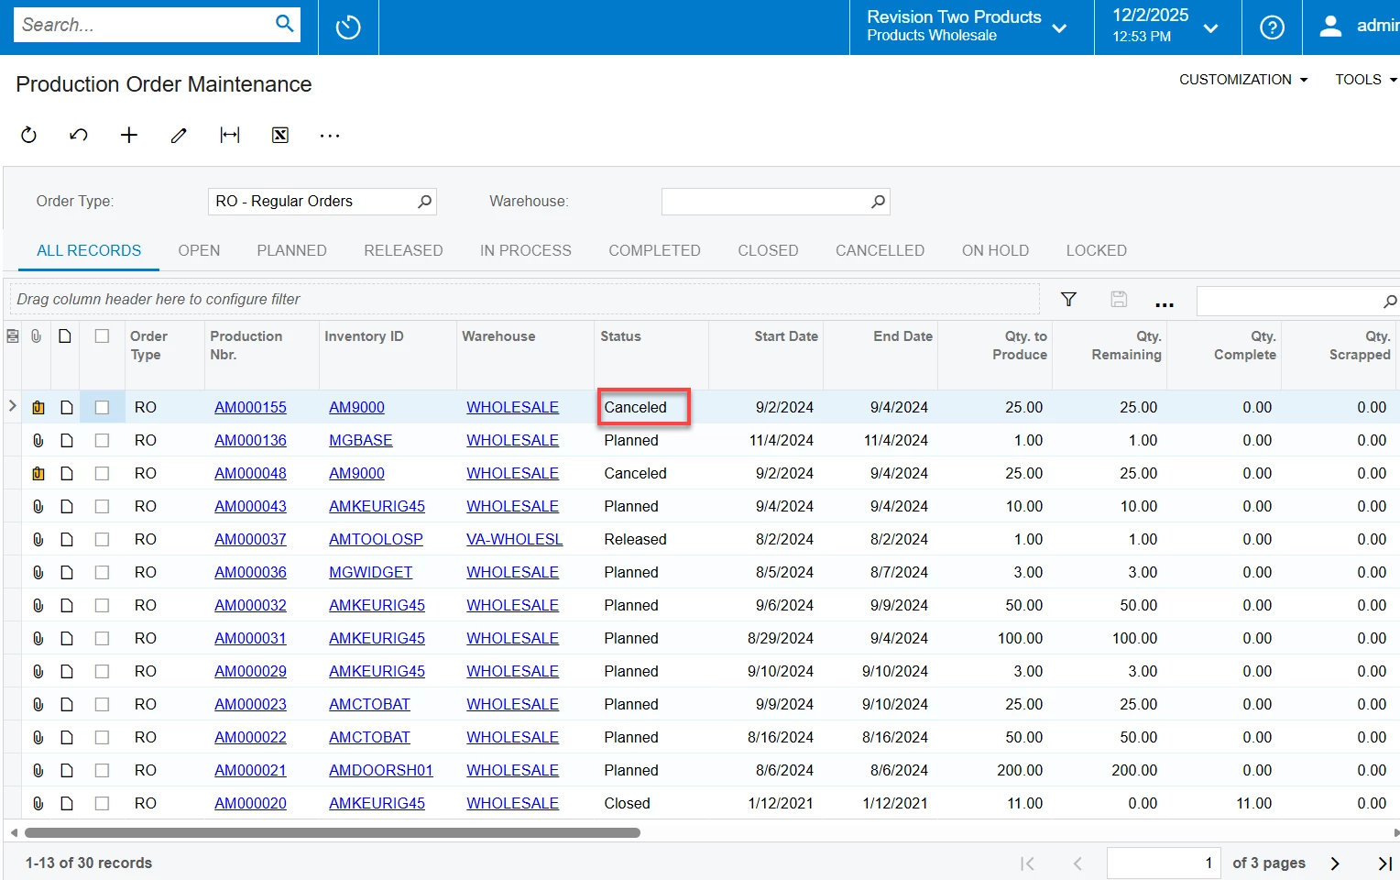Click the pencil edit icon

click(179, 136)
